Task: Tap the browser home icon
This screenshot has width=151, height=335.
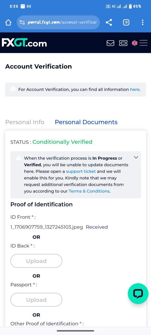Action: pyautogui.click(x=8, y=23)
